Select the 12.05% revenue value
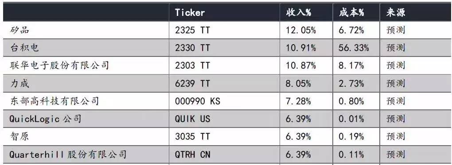Screen dimensions: 452x165 click(x=301, y=30)
